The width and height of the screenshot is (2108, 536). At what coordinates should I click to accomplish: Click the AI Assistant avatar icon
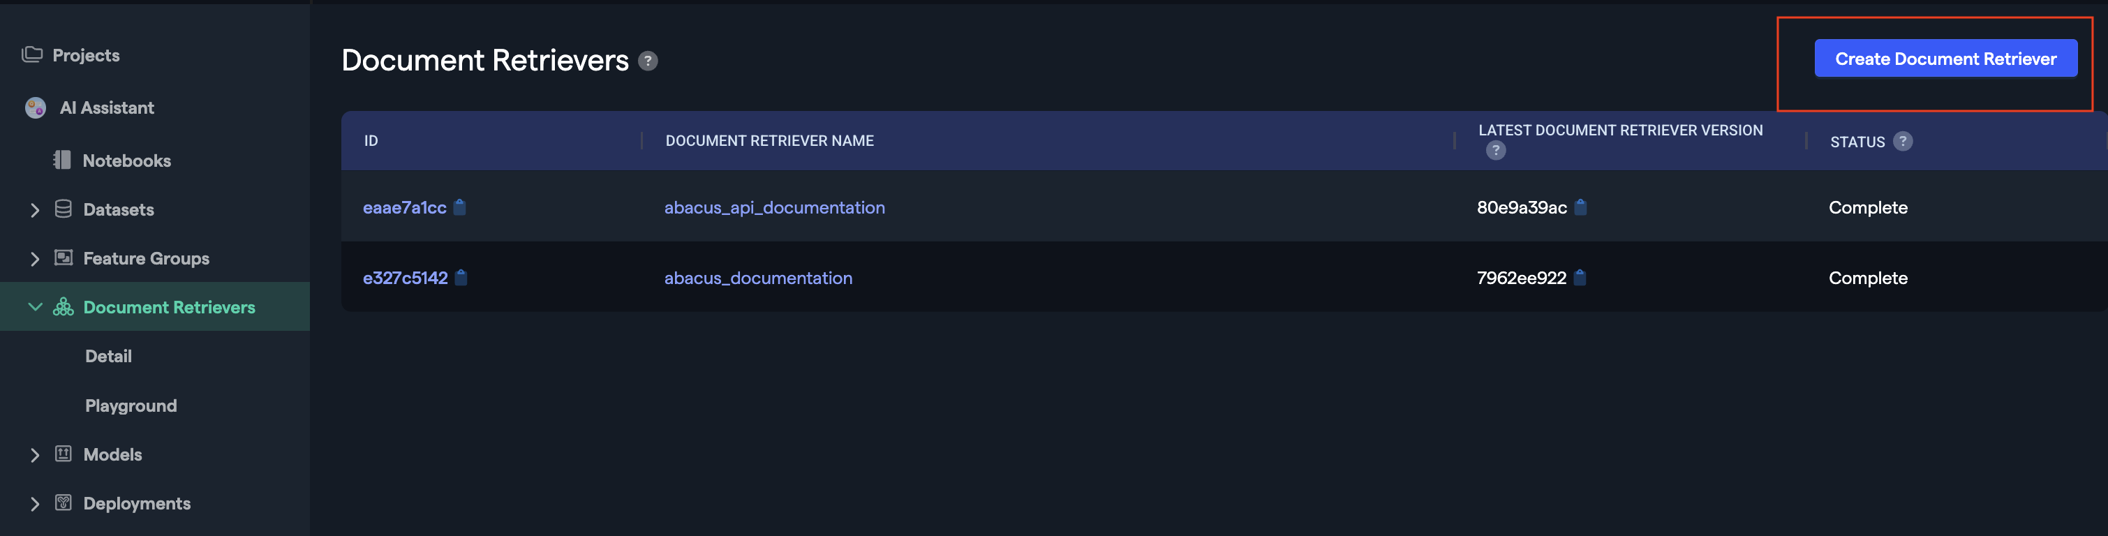coord(35,108)
